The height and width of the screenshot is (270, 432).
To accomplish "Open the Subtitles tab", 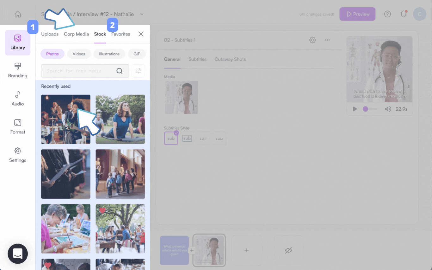I will point(198,59).
